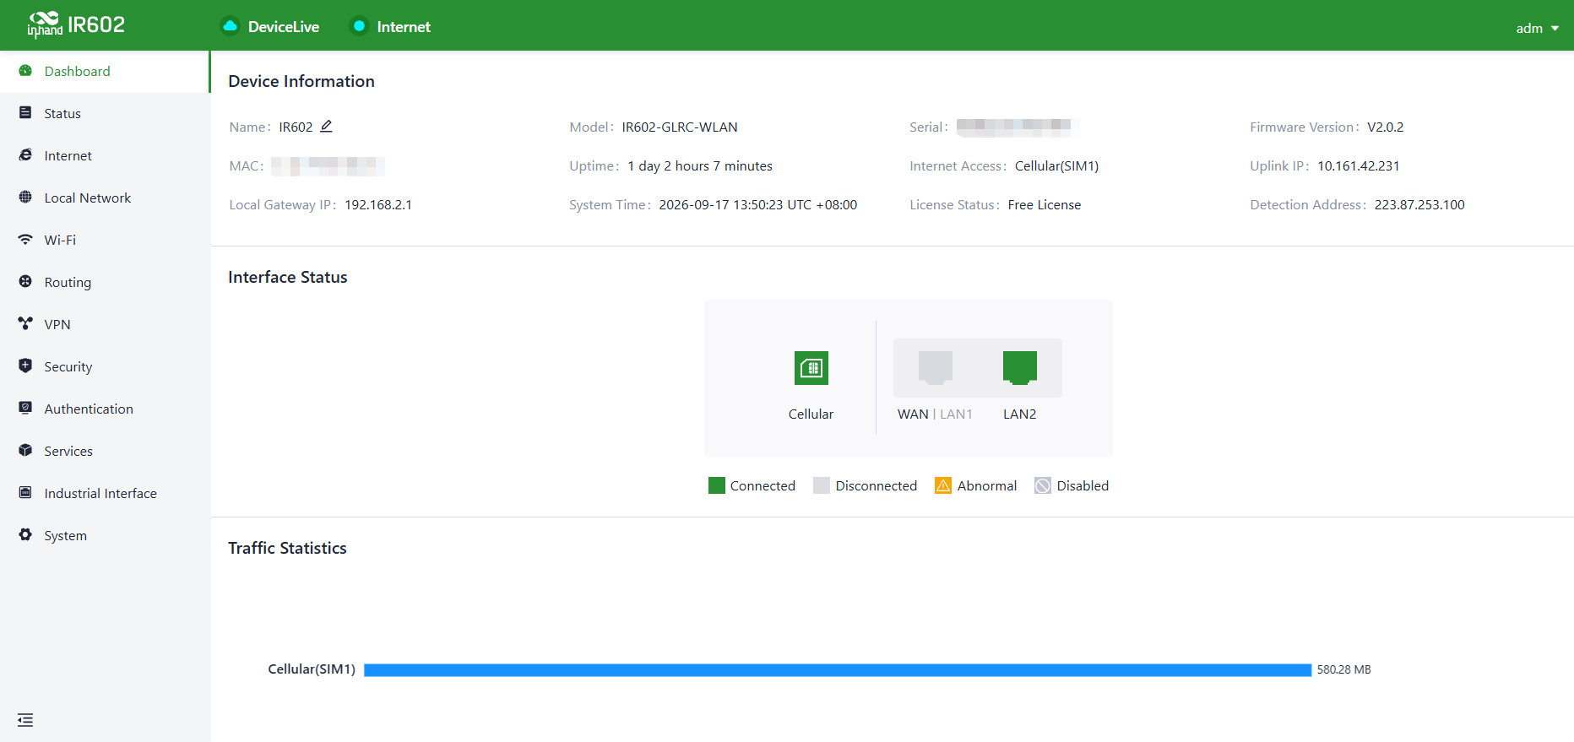This screenshot has height=742, width=1574.
Task: Click the Free License status text
Action: 1045,205
